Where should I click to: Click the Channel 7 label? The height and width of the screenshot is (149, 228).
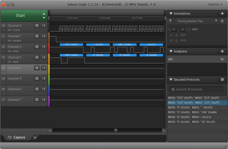tap(15, 100)
